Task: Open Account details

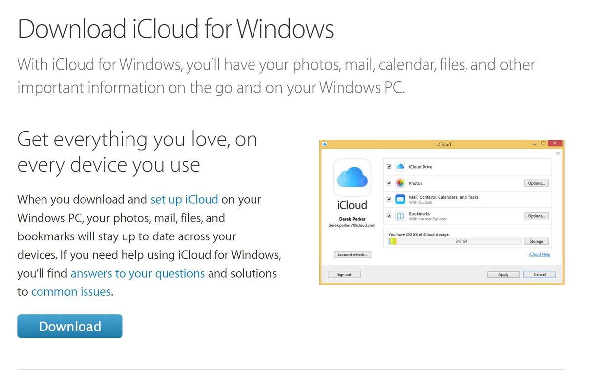Action: (352, 254)
